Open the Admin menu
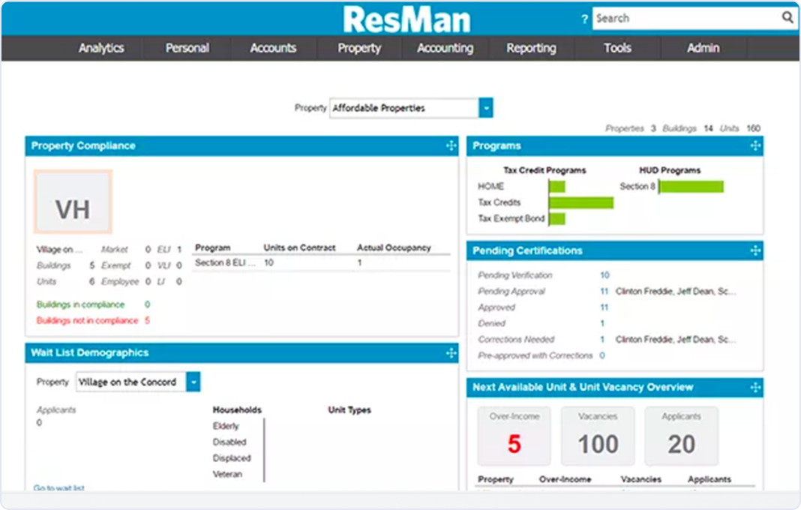Viewport: 801px width, 510px height. coord(703,48)
